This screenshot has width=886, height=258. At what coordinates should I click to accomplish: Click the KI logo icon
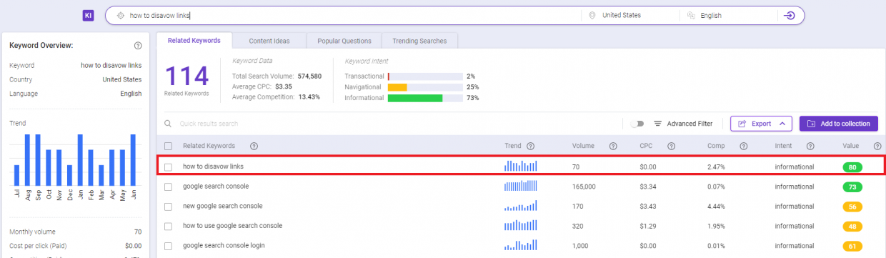click(88, 15)
